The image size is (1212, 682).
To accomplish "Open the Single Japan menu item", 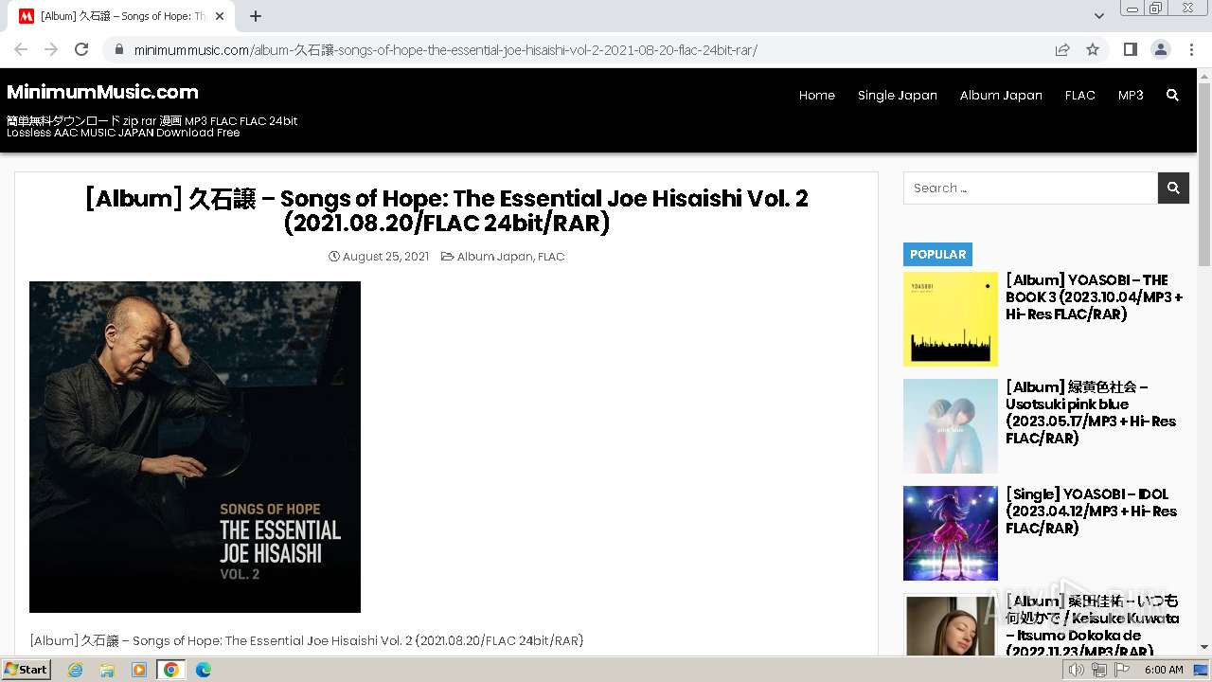I will [898, 95].
